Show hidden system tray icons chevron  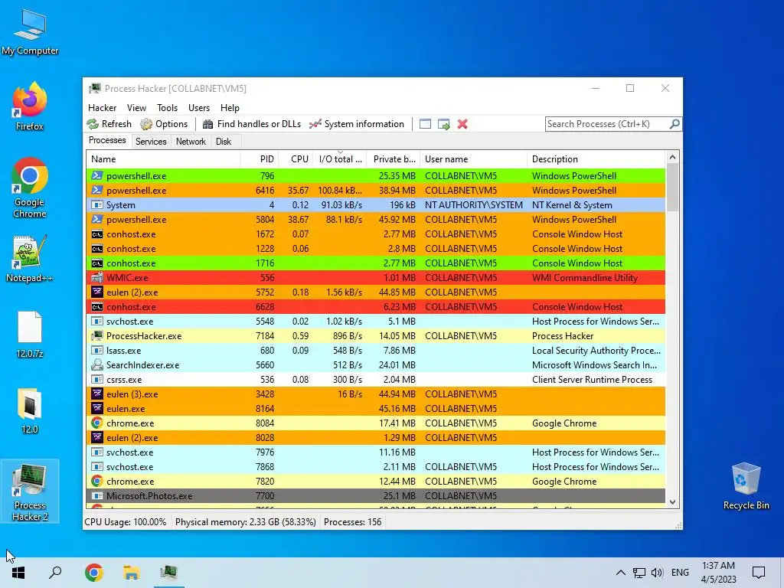tap(620, 573)
